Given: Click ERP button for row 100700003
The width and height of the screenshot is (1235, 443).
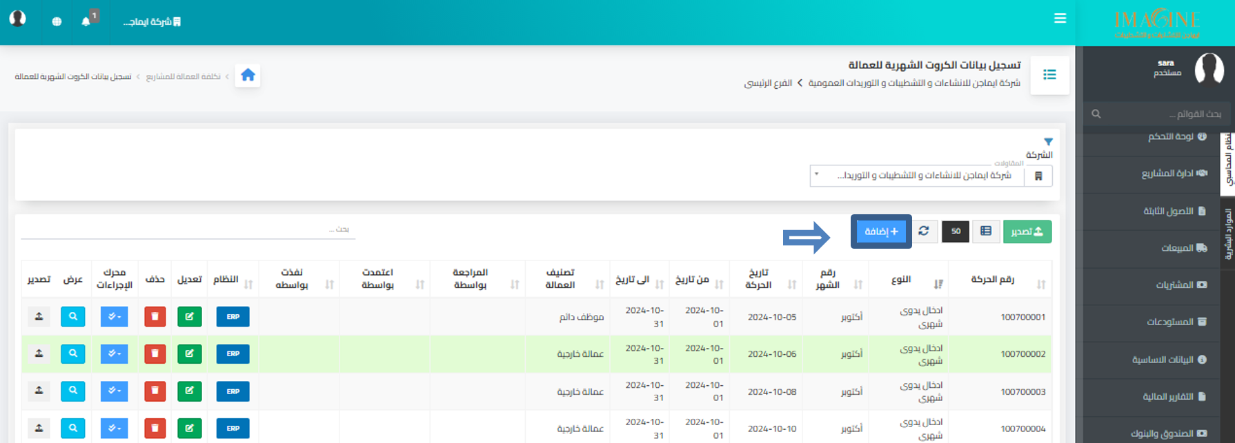Looking at the screenshot, I should [233, 391].
